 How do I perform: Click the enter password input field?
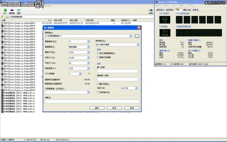[117, 71]
